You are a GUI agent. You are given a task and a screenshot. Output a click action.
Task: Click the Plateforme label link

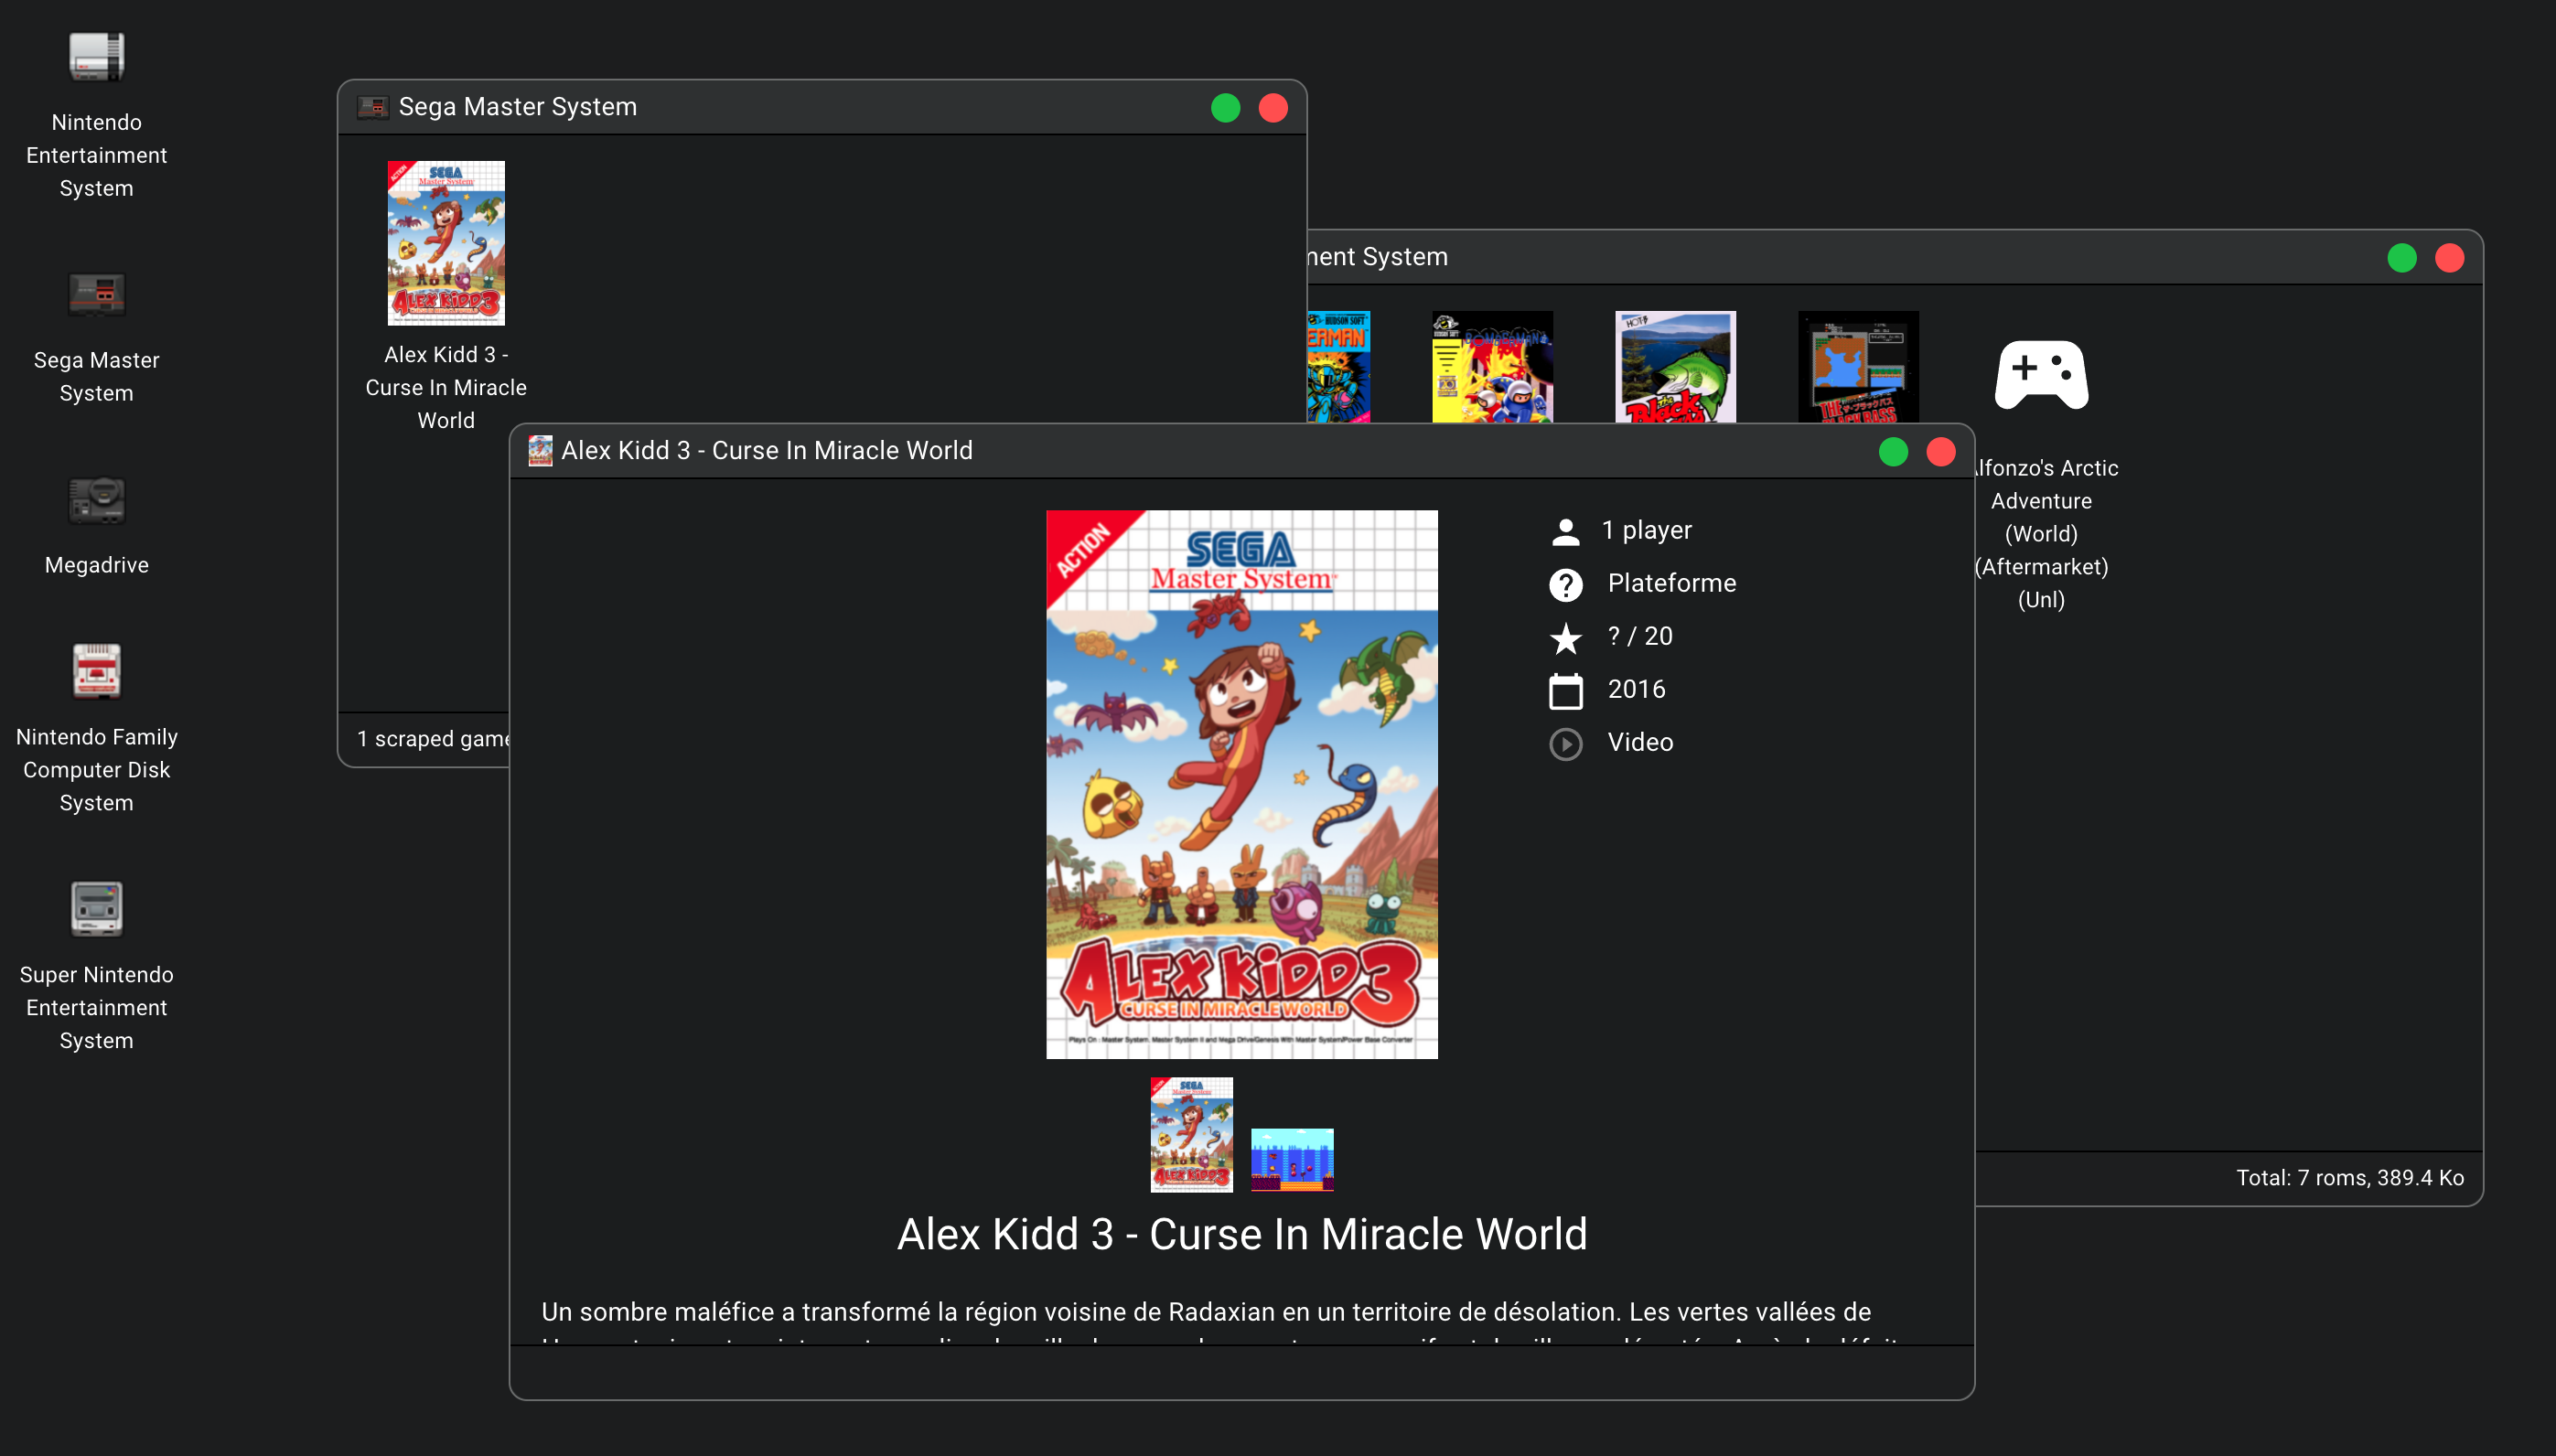tap(1671, 583)
